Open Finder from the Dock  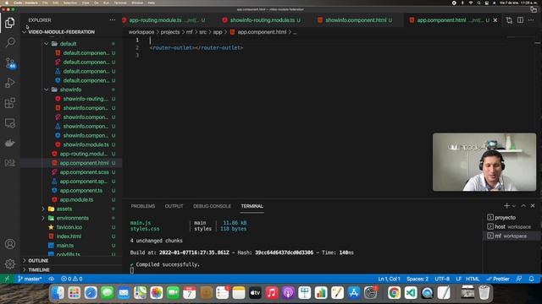pos(58,293)
